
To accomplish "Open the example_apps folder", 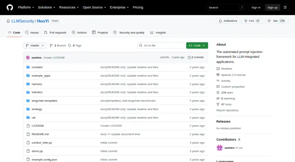I will pos(41,75).
